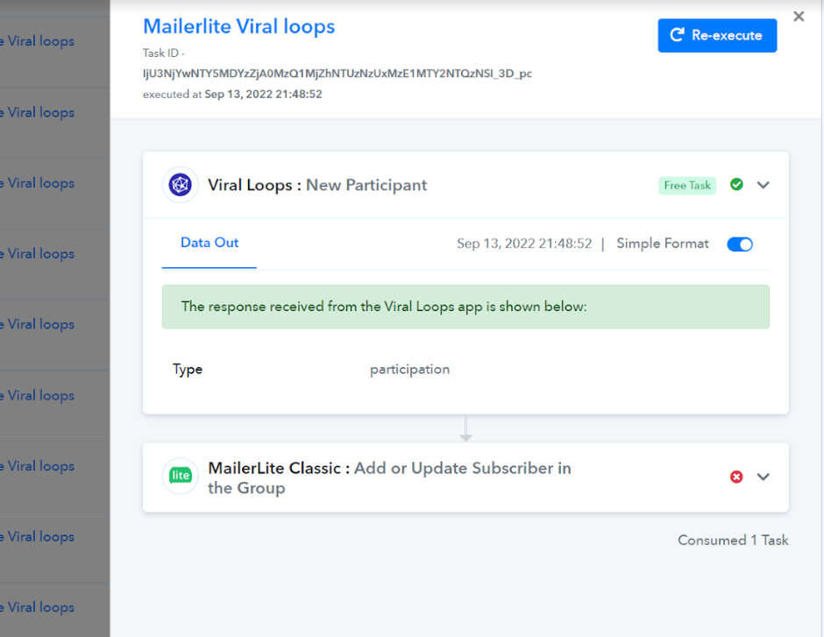Click the green success status icon
Viewport: 824px width, 637px height.
(736, 184)
